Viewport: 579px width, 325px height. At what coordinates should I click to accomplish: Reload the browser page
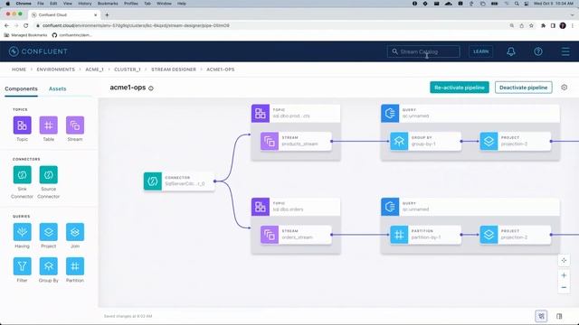(x=26, y=25)
